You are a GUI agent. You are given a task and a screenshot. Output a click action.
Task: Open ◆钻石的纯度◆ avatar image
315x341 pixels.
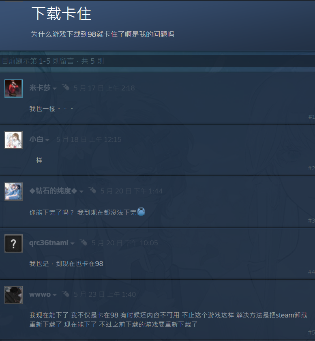pyautogui.click(x=13, y=191)
